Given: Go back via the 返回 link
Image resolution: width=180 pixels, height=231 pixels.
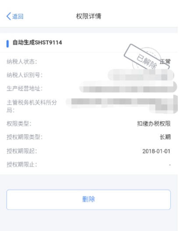Looking at the screenshot, I should pos(18,16).
